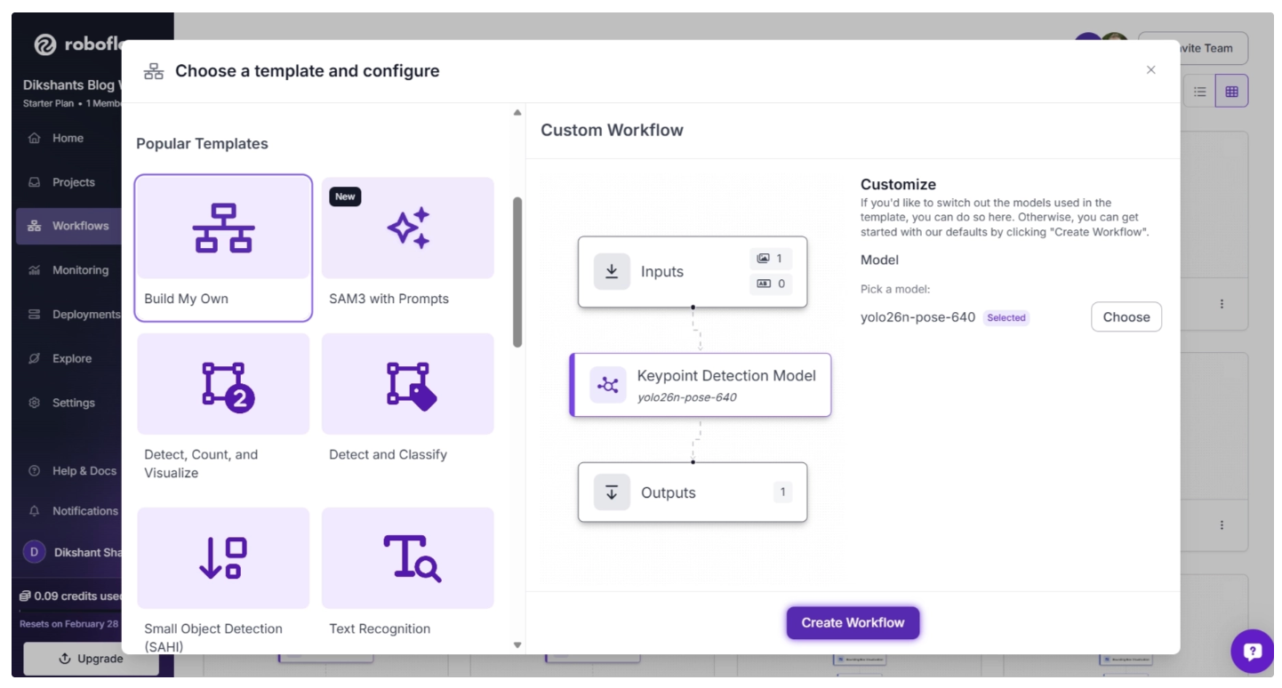
Task: Choose the SAM3 with Prompts sparkle icon
Action: [408, 228]
